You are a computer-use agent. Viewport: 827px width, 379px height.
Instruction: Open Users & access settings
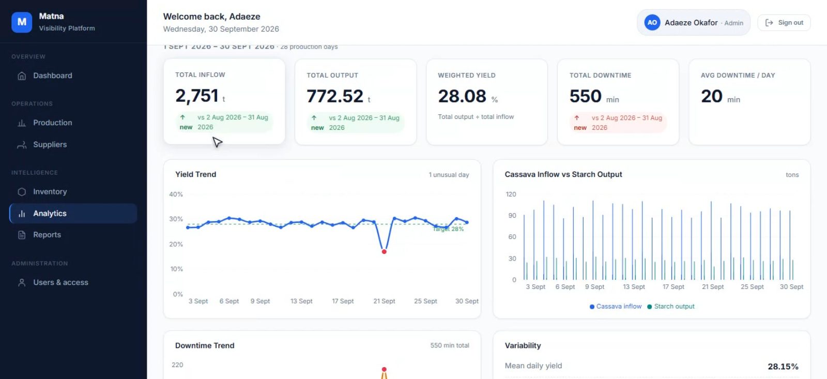point(73,283)
